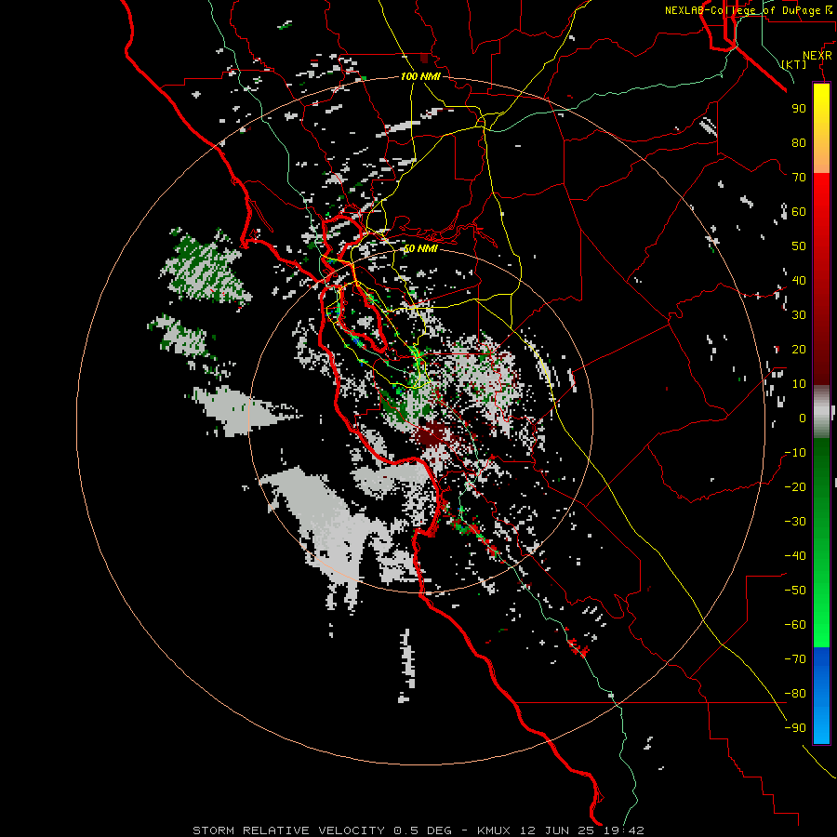Image resolution: width=837 pixels, height=837 pixels.
Task: Click the 50 NMI range ring label
Action: pos(420,248)
